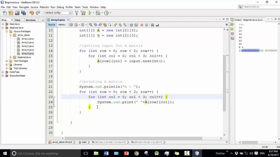This screenshot has width=280, height=157.
Task: Open the Refactor menu
Action: click(x=44, y=7)
